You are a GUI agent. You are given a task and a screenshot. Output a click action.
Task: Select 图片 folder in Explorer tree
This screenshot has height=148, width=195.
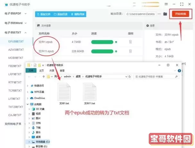point(36,118)
